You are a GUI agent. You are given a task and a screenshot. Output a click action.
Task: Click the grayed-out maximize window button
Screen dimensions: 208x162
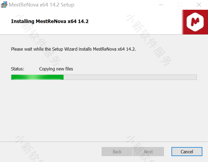pyautogui.click(x=180, y=5)
